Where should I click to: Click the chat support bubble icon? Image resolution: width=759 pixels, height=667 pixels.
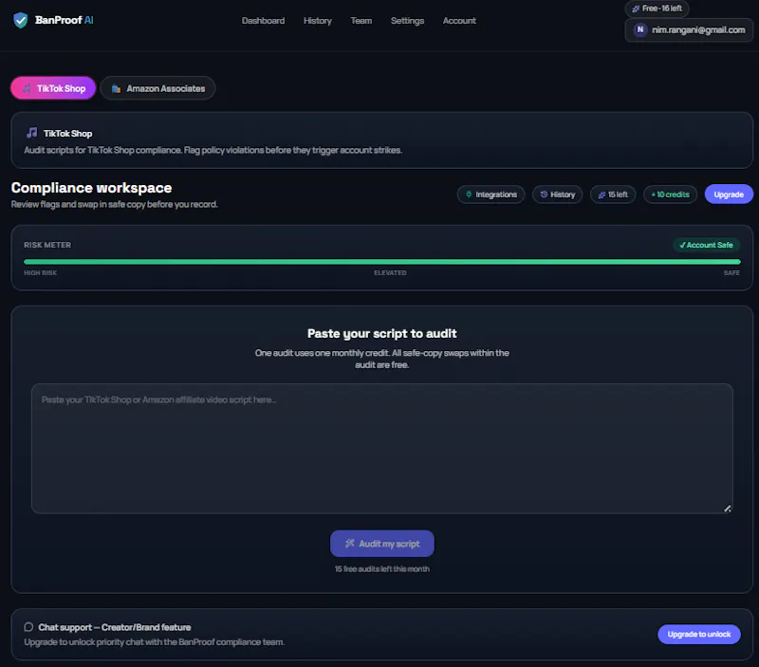tap(28, 627)
